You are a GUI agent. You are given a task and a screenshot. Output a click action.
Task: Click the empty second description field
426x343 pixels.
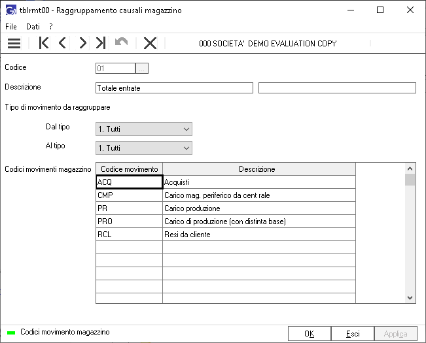click(x=337, y=88)
